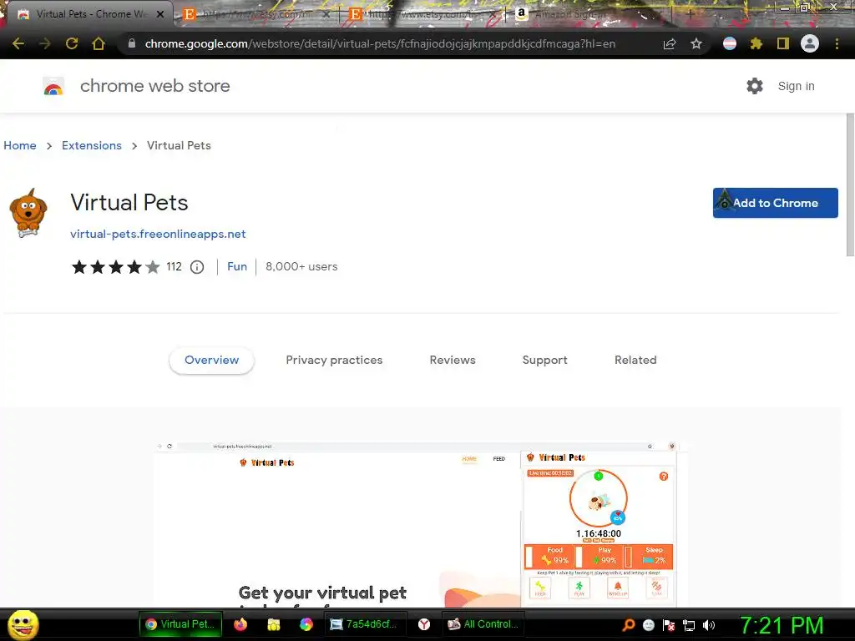The height and width of the screenshot is (641, 855).
Task: Open the colorful round taskbar icon
Action: click(x=306, y=624)
